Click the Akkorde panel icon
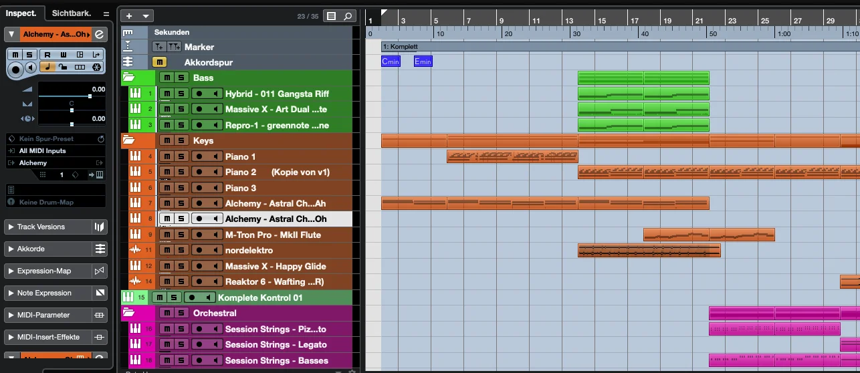Screen dimensions: 860x373 click(100, 249)
